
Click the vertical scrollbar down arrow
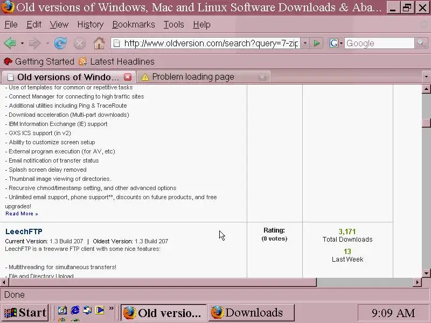pyautogui.click(x=426, y=273)
